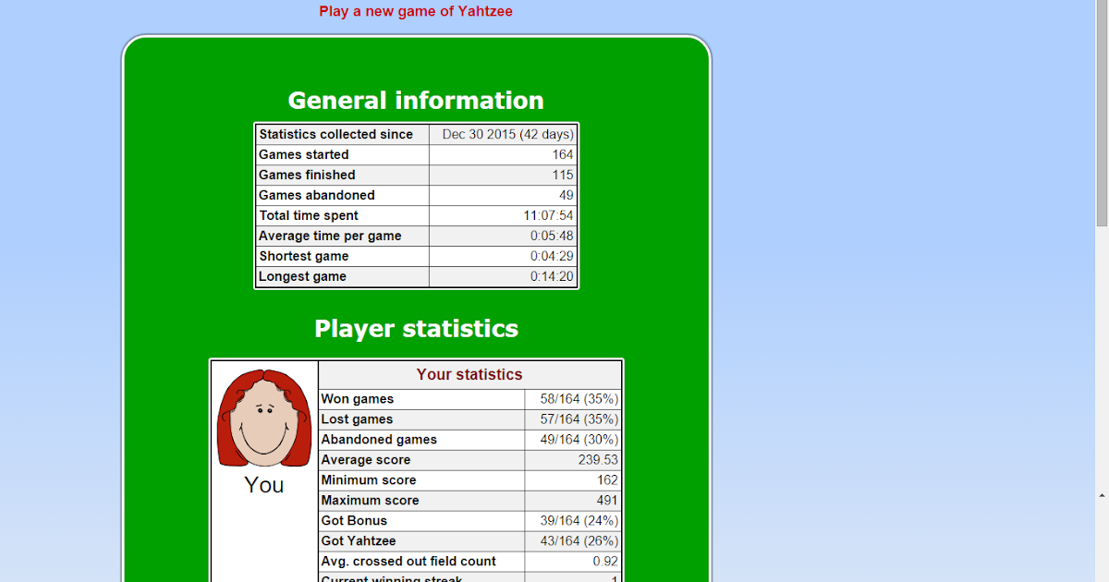Click the Shortest game label

(303, 256)
